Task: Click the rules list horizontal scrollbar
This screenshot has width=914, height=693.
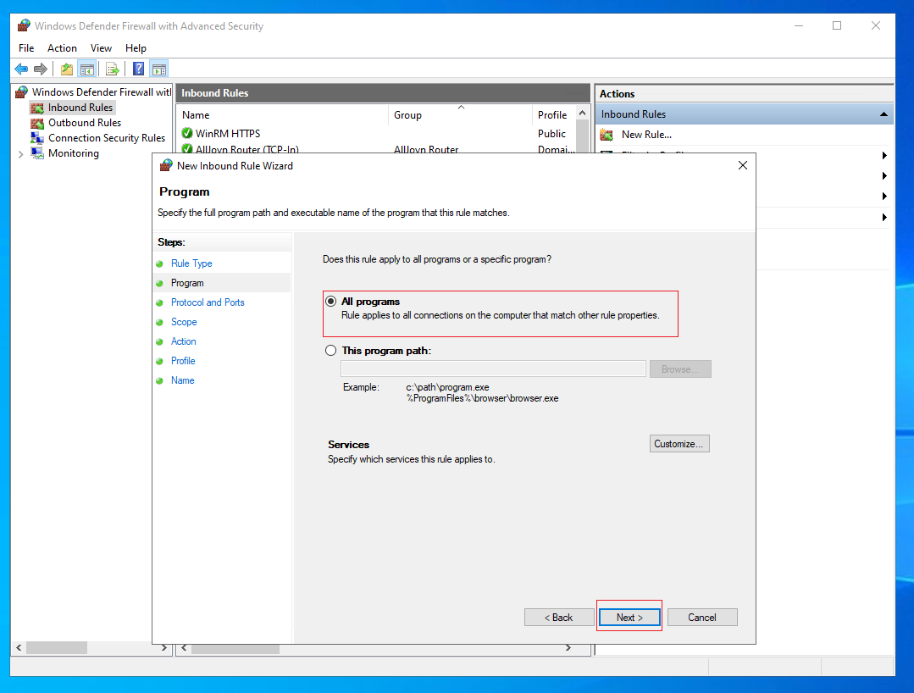Action: click(376, 648)
